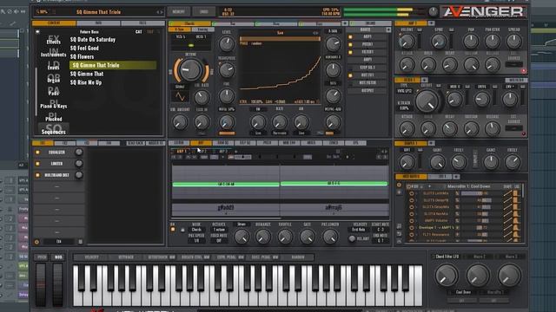This screenshot has height=312, width=556.
Task: Click the large filter Cutoff knob
Action: click(427, 101)
